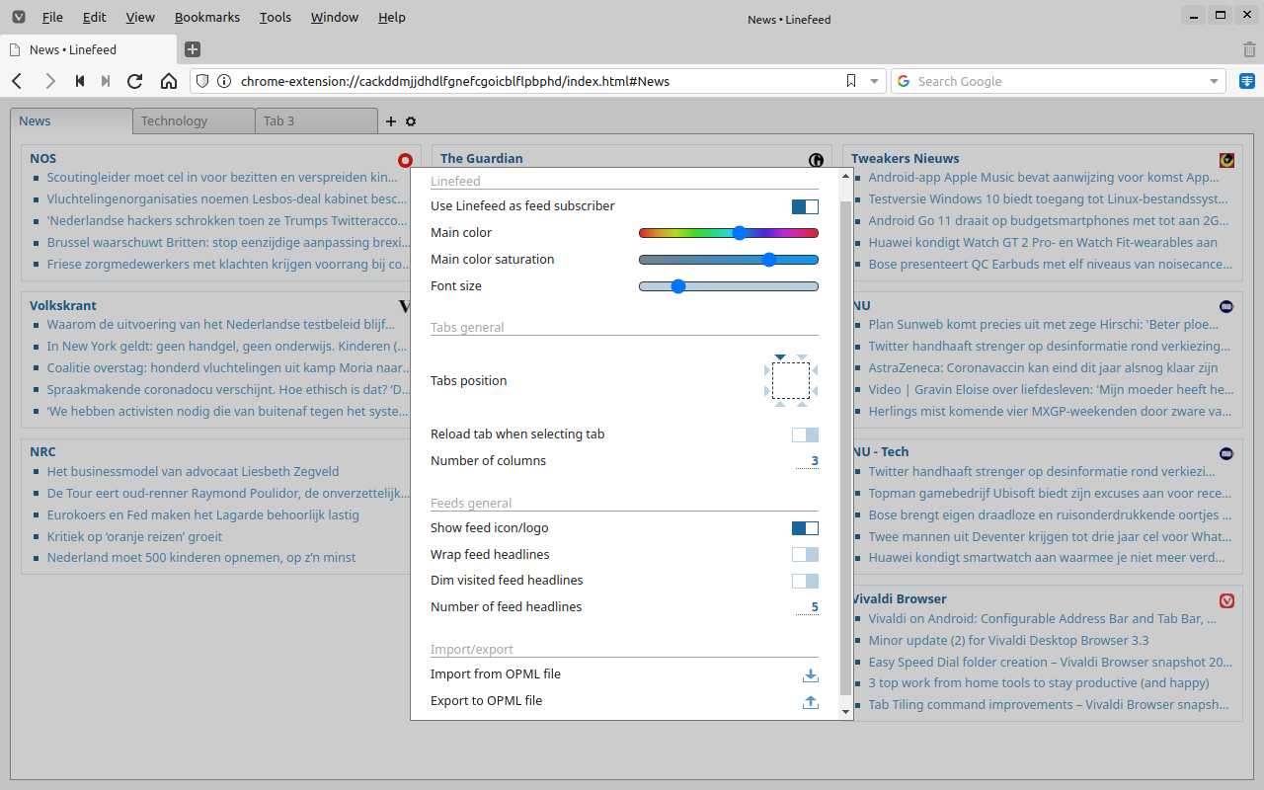Select the News Linefeed tab
Viewport: 1264px width, 790px height.
[x=71, y=120]
